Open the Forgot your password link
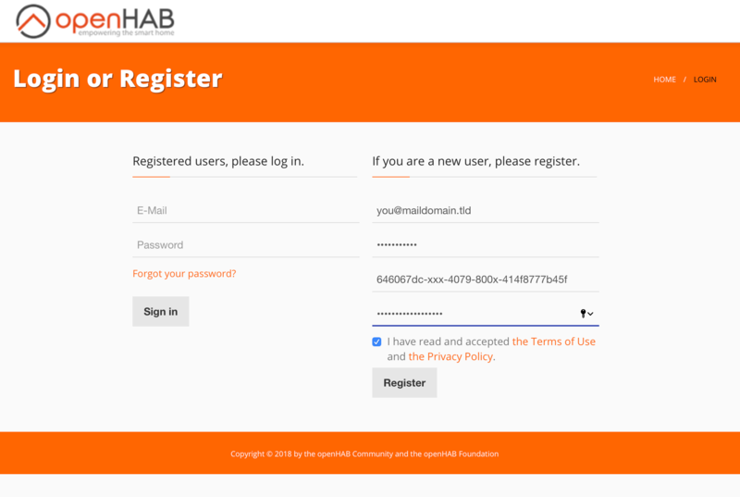This screenshot has height=497, width=740. pyautogui.click(x=184, y=274)
